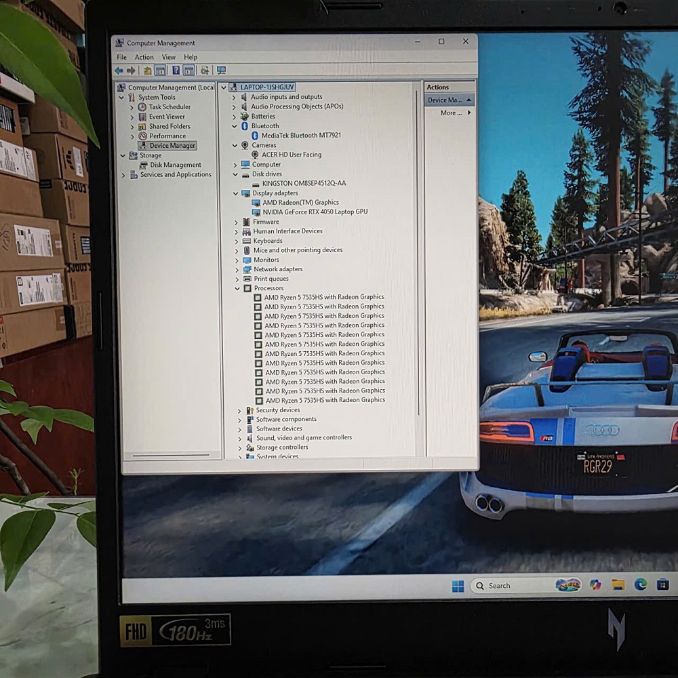This screenshot has height=678, width=678.
Task: Select ACER HD User Facing camera
Action: click(x=292, y=155)
